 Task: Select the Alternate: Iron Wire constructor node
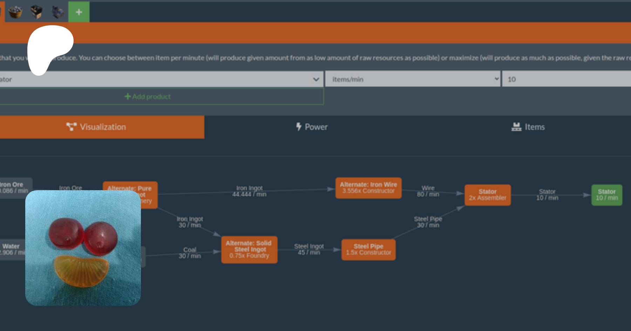pos(368,188)
